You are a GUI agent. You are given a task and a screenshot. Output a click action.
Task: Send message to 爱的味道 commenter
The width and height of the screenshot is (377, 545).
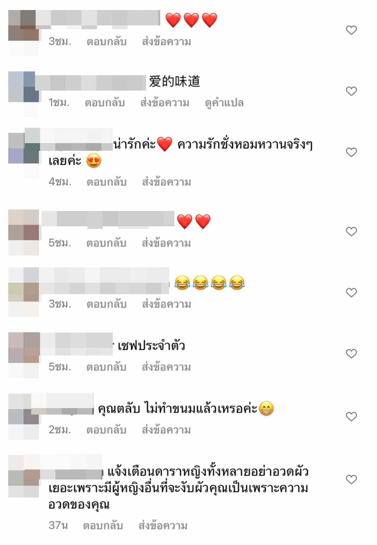[165, 103]
